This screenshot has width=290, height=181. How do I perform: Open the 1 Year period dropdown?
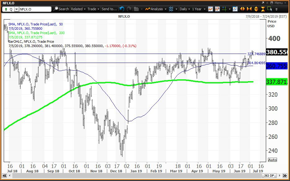pos(199,9)
